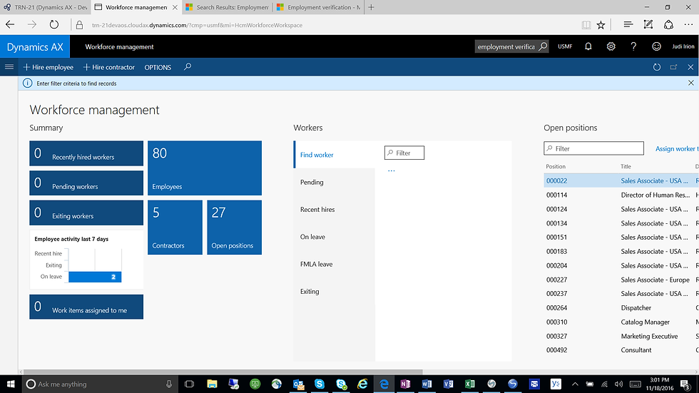This screenshot has width=699, height=393.
Task: Open a new browser tab
Action: (371, 7)
